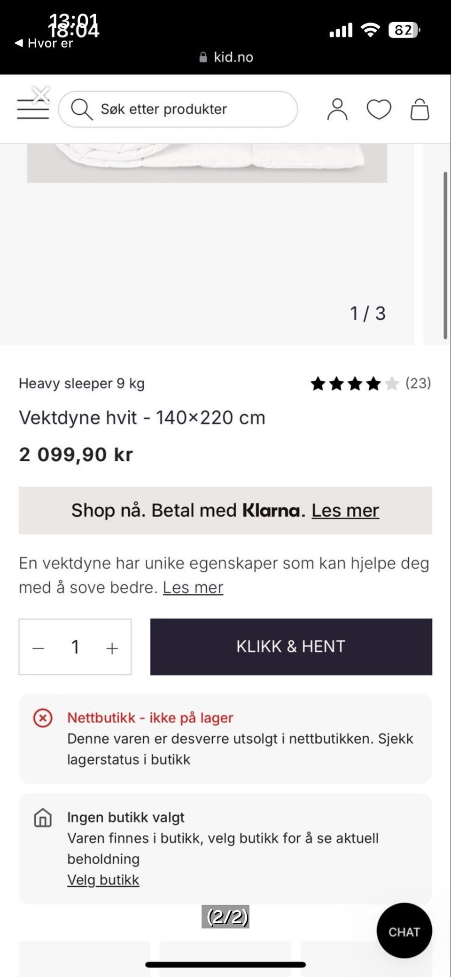Open the user account icon
This screenshot has height=977, width=451.
pos(337,110)
